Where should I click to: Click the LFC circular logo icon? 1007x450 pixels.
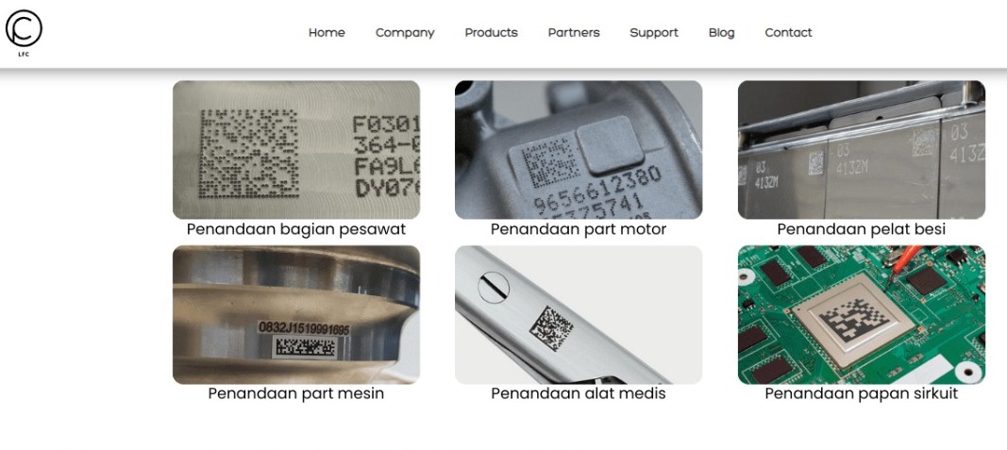pyautogui.click(x=24, y=32)
